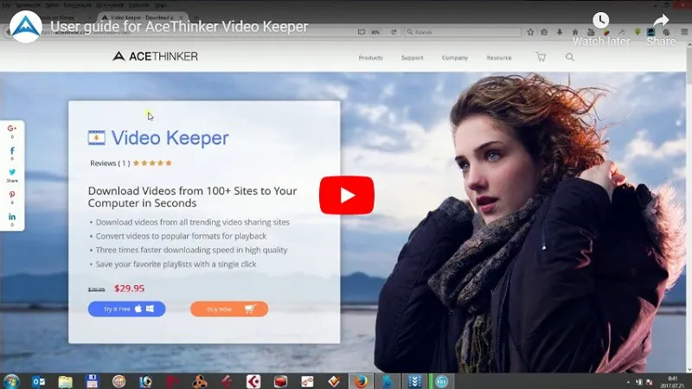This screenshot has height=389, width=692.
Task: Click the browser search field
Action: pyautogui.click(x=463, y=32)
